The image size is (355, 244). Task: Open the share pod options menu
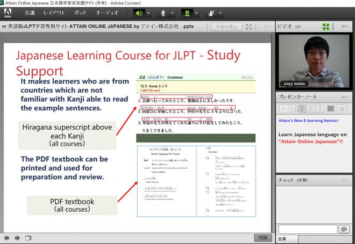(x=267, y=26)
